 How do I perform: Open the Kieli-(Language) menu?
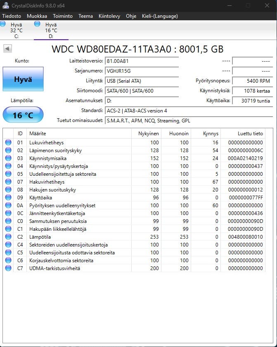160,16
